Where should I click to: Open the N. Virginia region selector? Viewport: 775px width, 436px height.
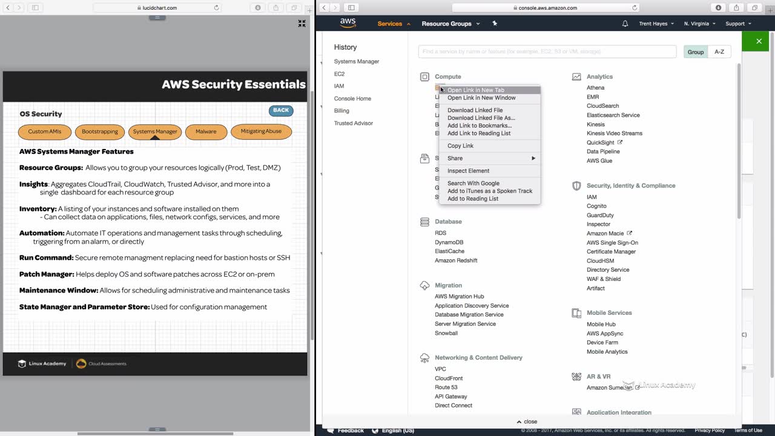[x=699, y=24]
